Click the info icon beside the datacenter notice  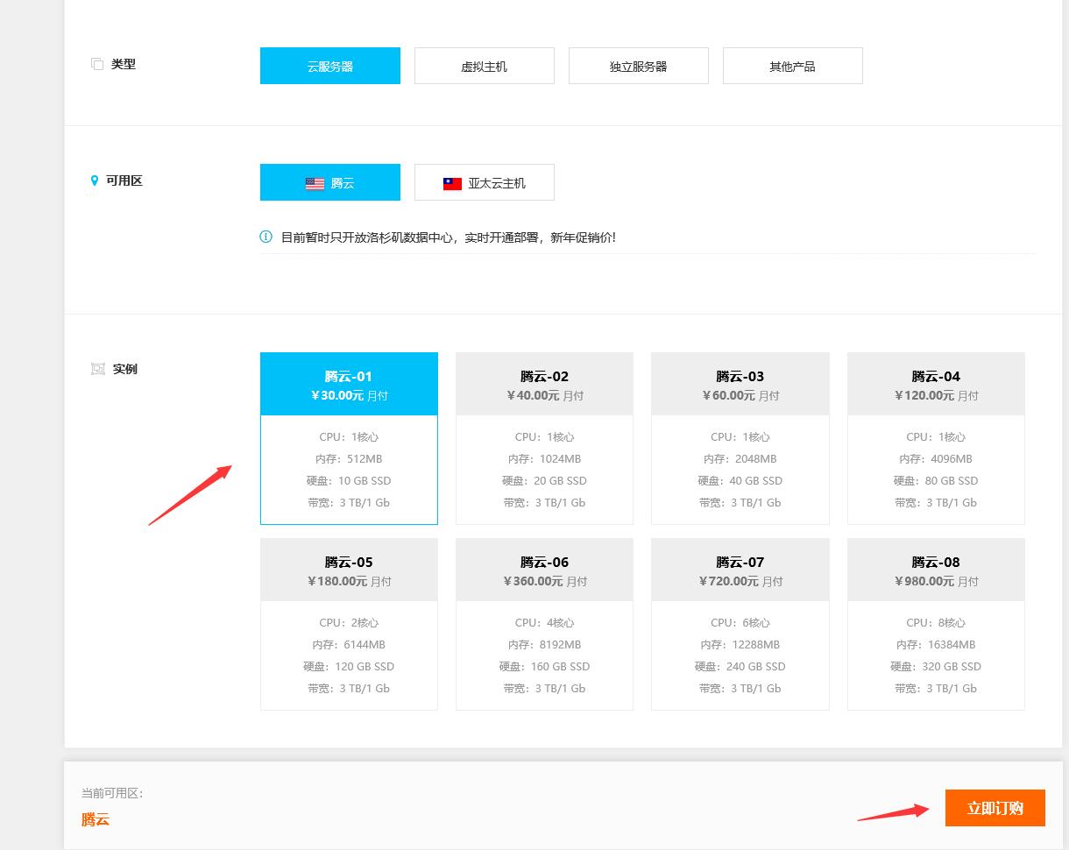[266, 237]
